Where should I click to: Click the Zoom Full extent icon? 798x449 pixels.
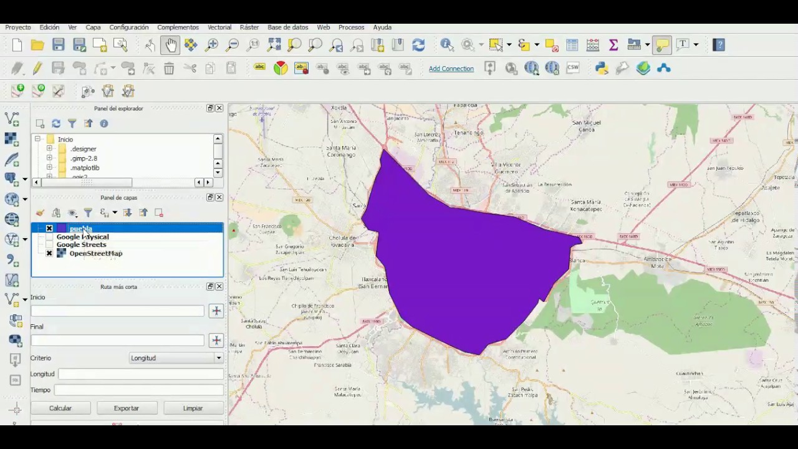pyautogui.click(x=274, y=45)
